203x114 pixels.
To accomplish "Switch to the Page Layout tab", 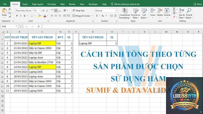I will [37, 4].
